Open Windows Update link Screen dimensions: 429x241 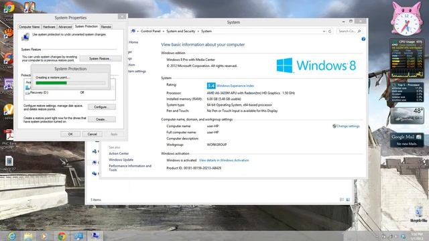[121, 160]
